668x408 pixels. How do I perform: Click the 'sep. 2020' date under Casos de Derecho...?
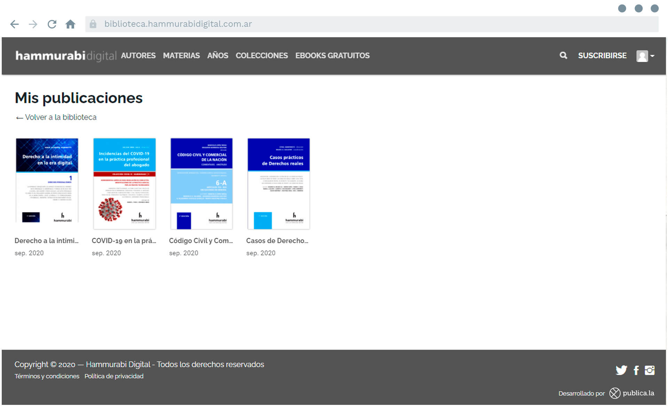261,253
